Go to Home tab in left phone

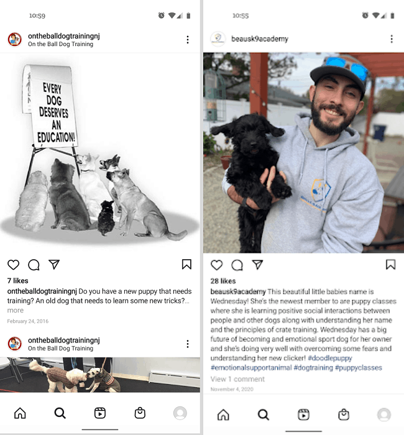20,413
